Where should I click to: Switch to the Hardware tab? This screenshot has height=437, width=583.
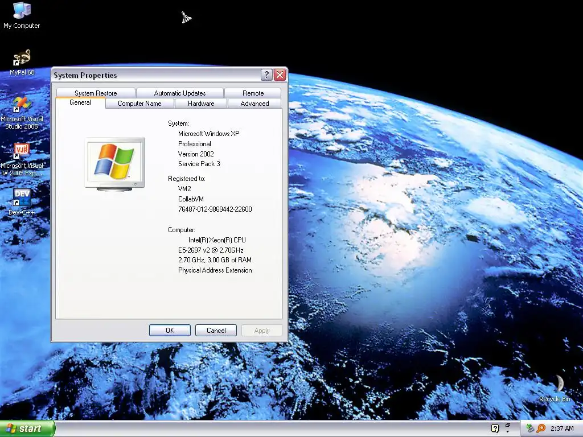point(201,104)
